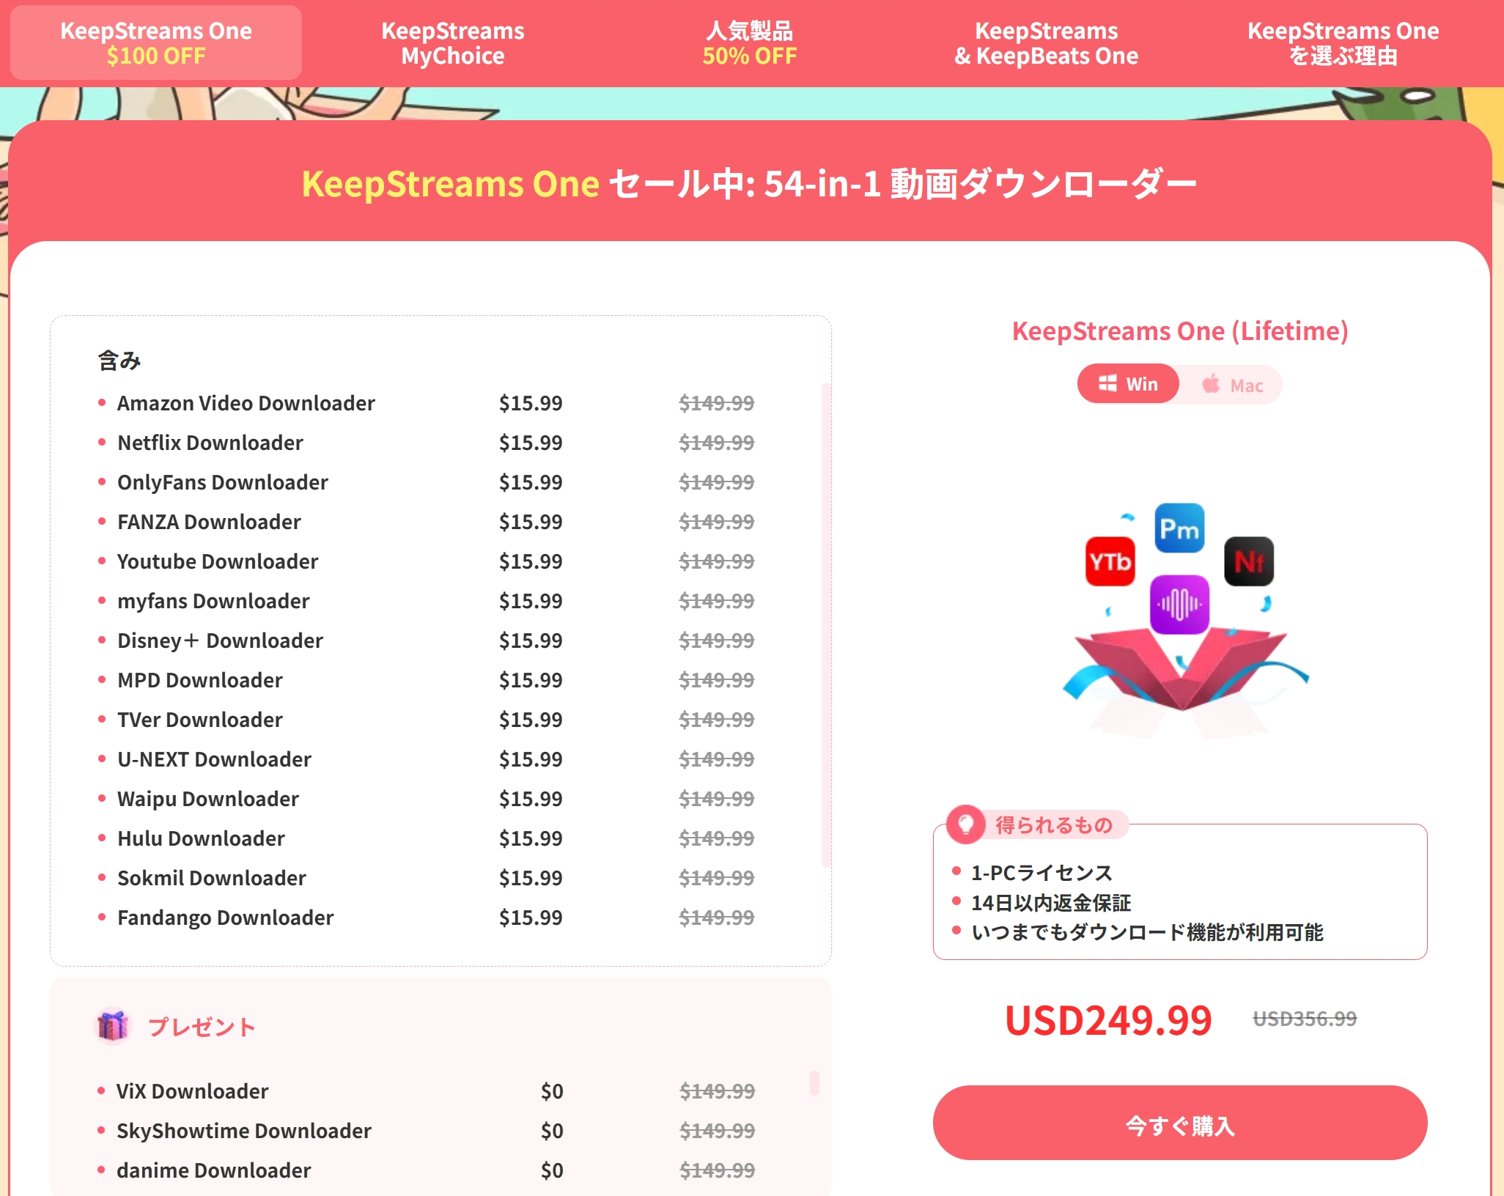Click ViX Downloader gift item

pos(192,1091)
